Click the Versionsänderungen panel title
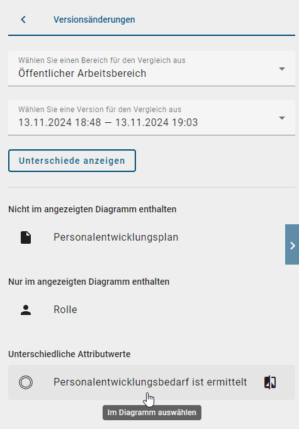The image size is (299, 429). pos(94,20)
